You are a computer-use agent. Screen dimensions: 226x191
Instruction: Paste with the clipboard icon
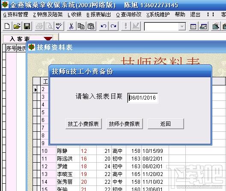pyautogui.click(x=91, y=26)
